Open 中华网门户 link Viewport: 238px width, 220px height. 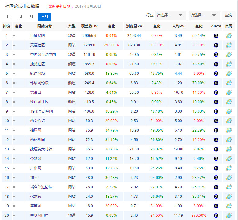pyautogui.click(x=39, y=215)
